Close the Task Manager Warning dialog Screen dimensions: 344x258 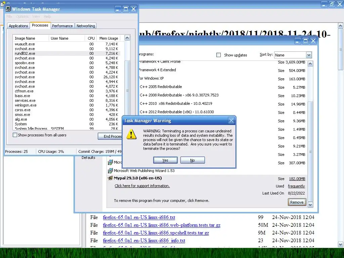[x=231, y=121]
